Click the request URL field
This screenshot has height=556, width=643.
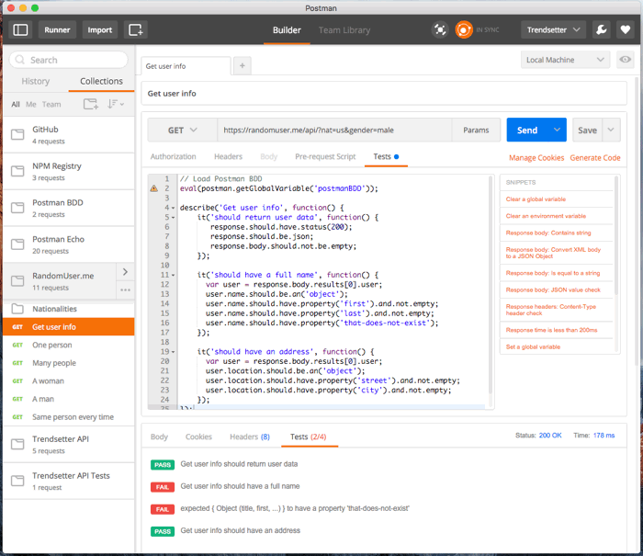[334, 130]
